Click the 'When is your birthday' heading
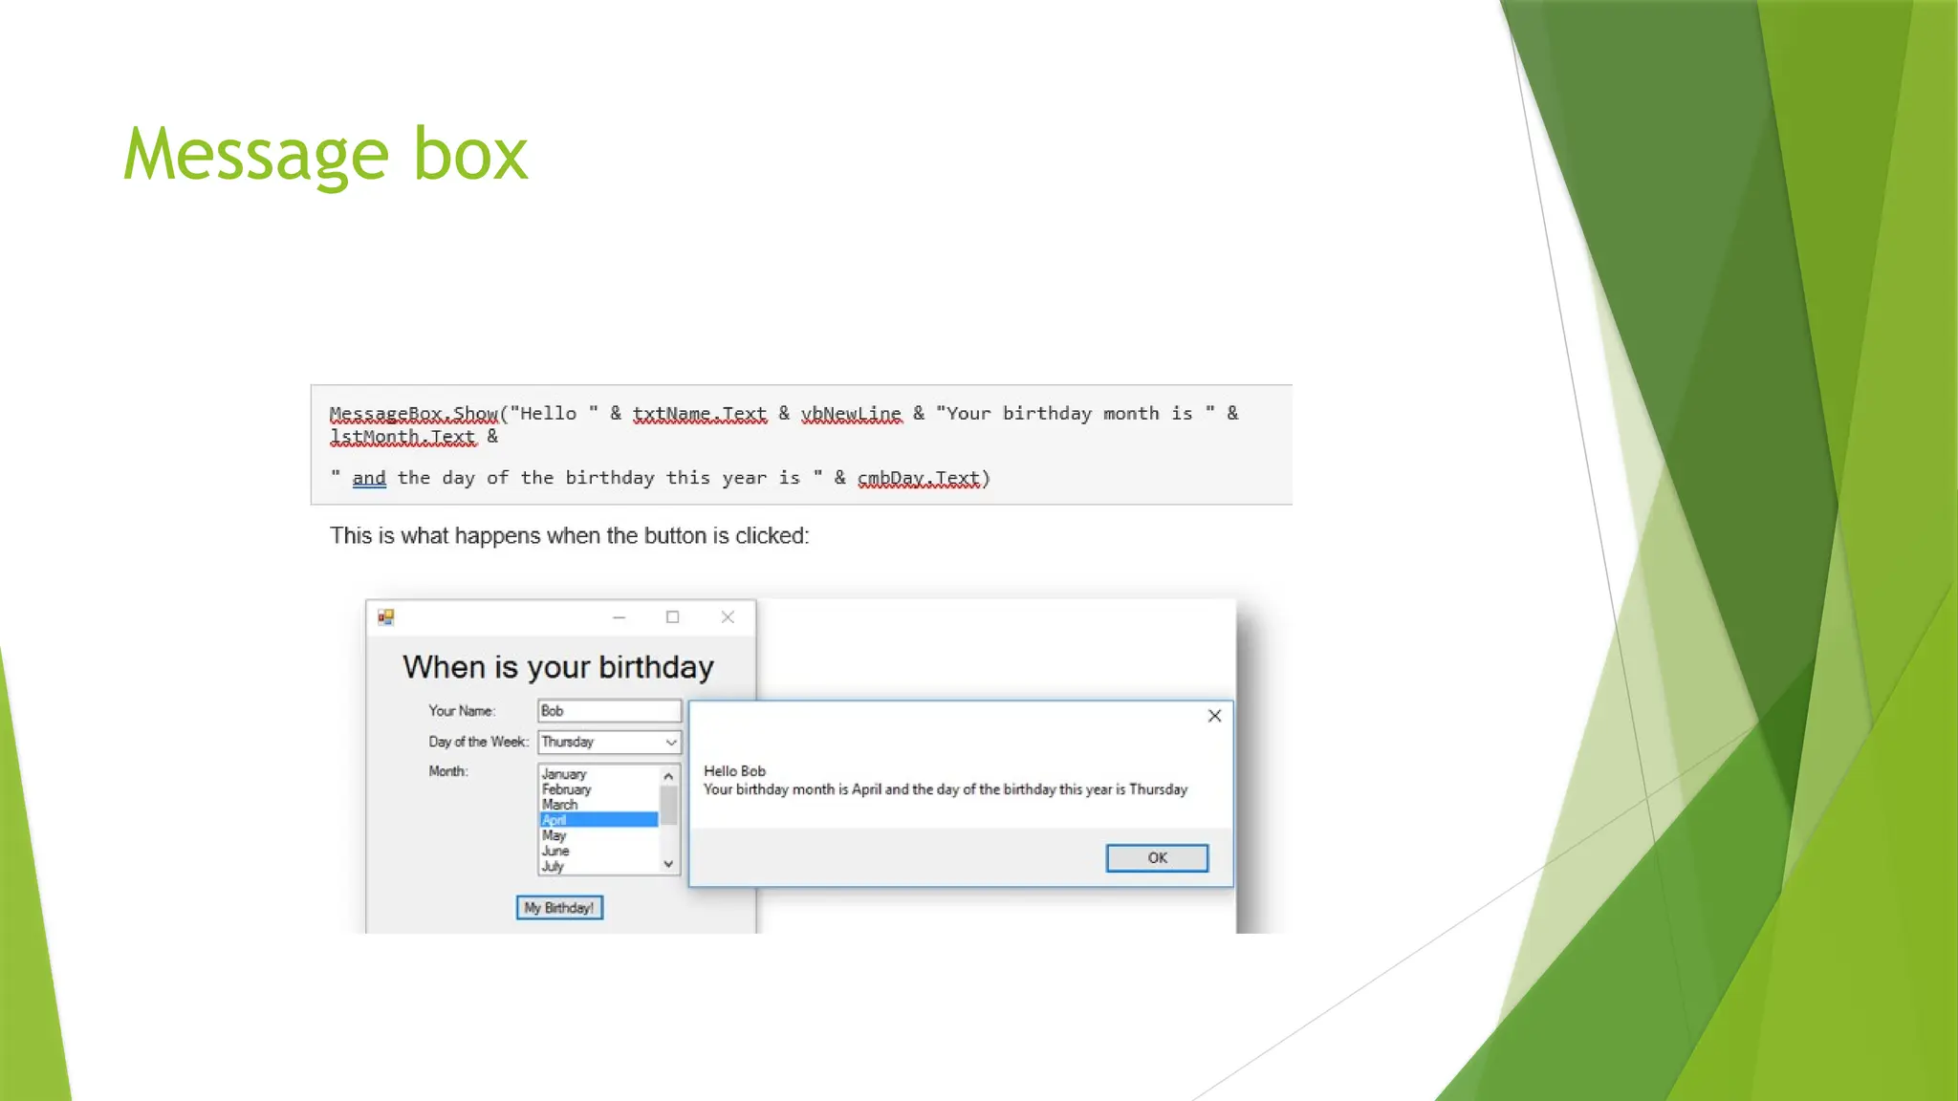The width and height of the screenshot is (1958, 1101). (558, 667)
